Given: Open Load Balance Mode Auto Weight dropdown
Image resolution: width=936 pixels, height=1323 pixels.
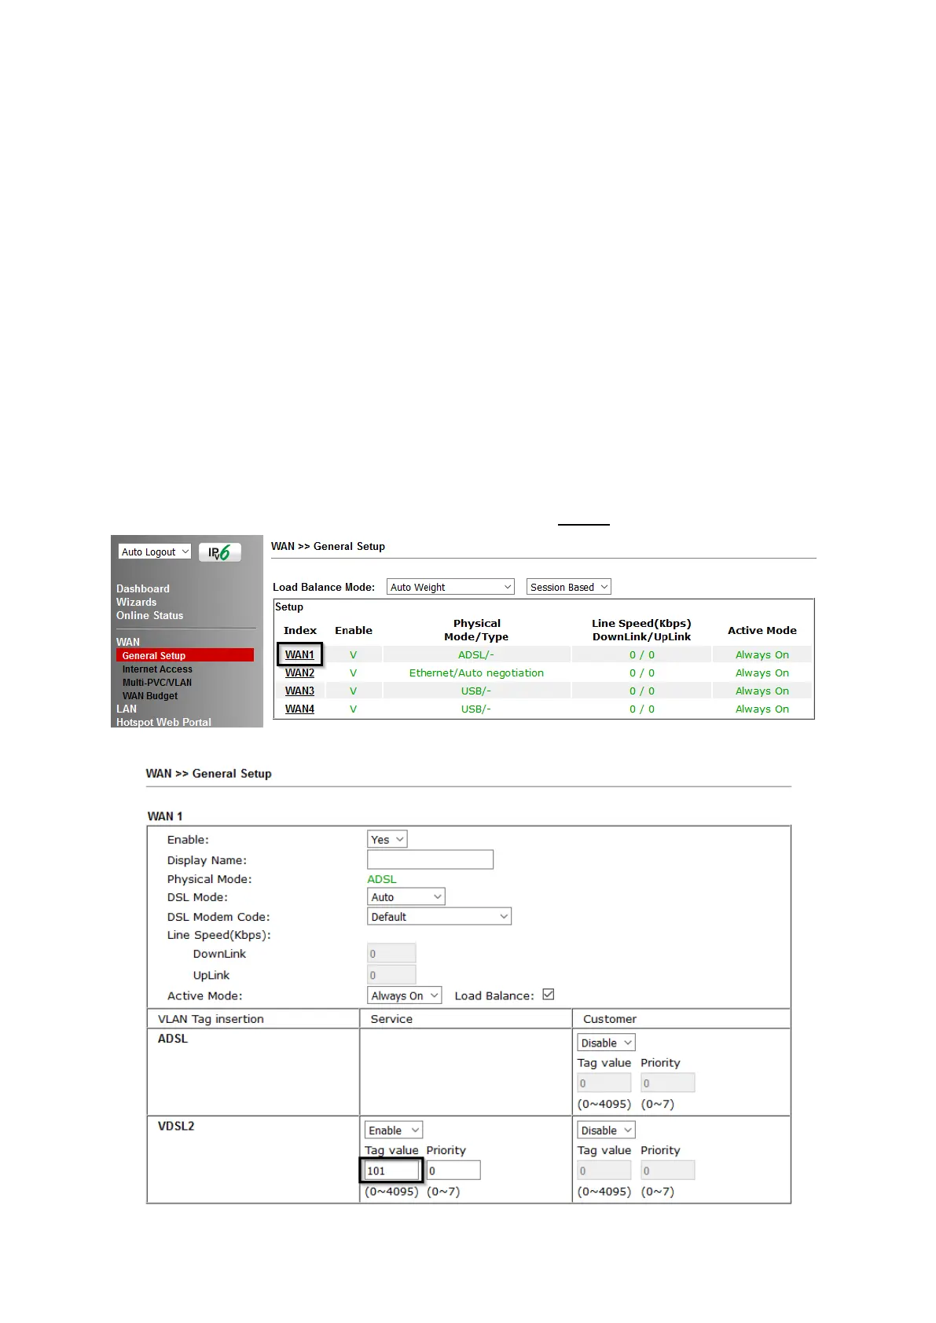Looking at the screenshot, I should coord(450,587).
